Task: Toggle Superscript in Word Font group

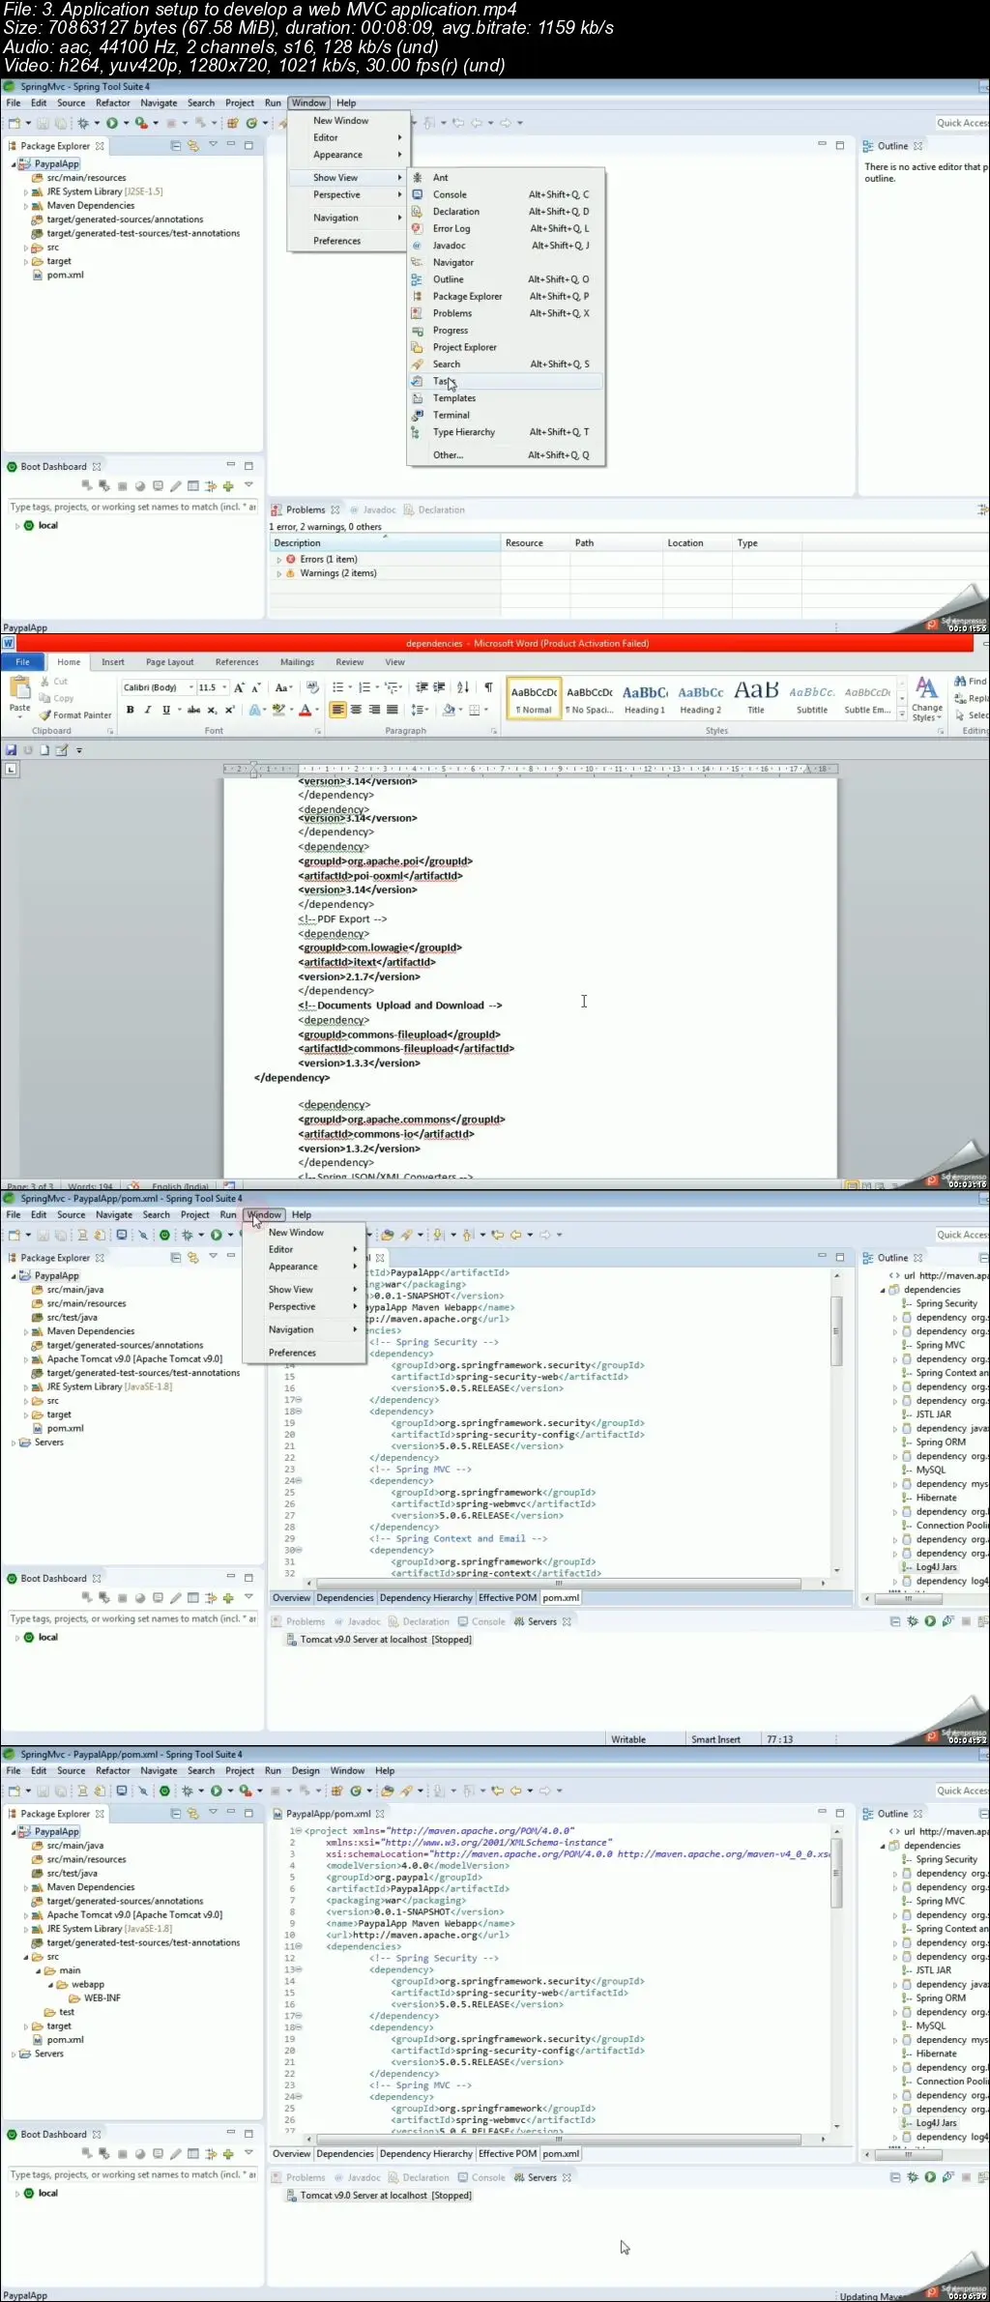Action: click(230, 710)
